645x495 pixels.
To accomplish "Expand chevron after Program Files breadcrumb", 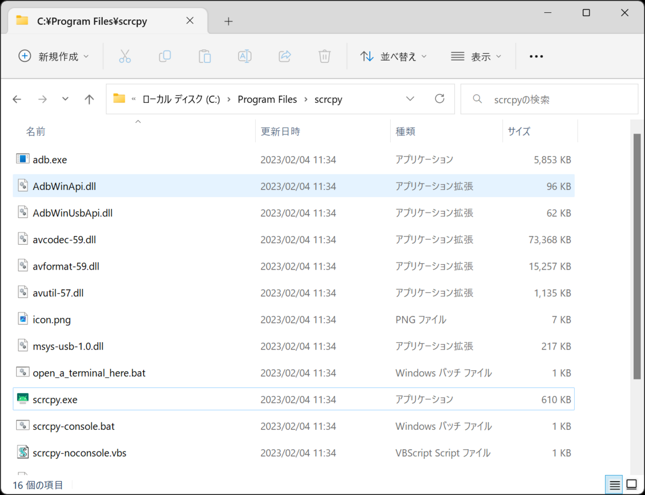I will (306, 100).
